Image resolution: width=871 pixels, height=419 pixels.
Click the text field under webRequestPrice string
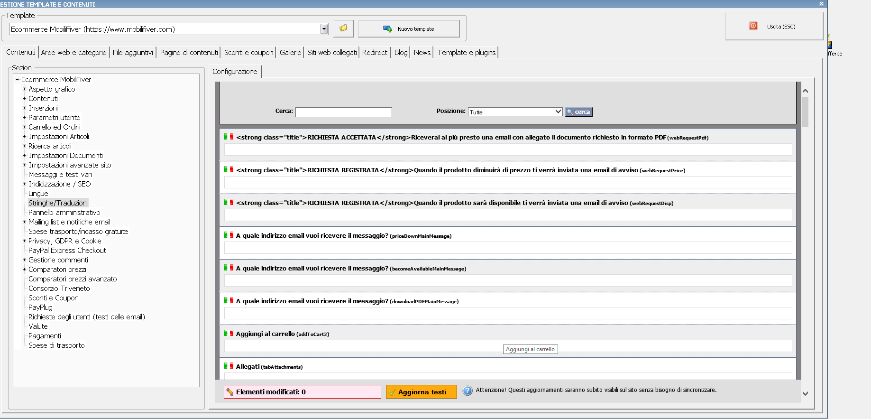tap(508, 182)
